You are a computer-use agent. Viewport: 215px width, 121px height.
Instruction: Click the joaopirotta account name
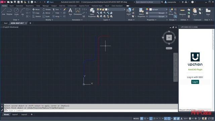(x=172, y=2)
